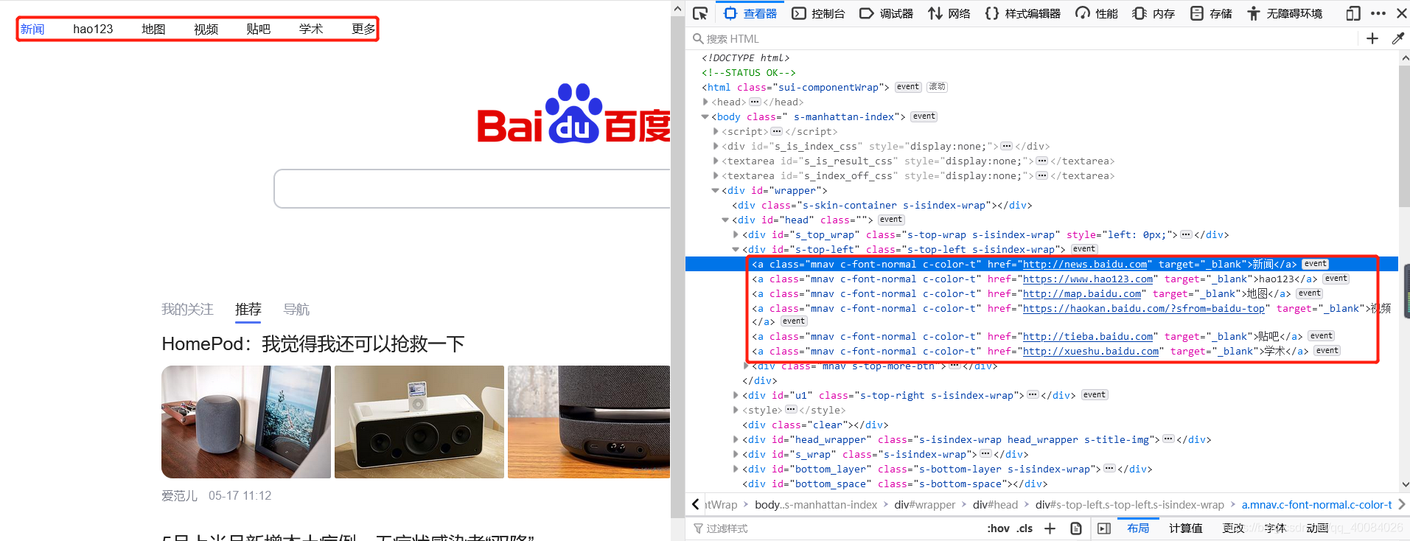Viewport: 1410px width, 541px height.
Task: Open the 性能 (Performance) tab
Action: click(1097, 13)
